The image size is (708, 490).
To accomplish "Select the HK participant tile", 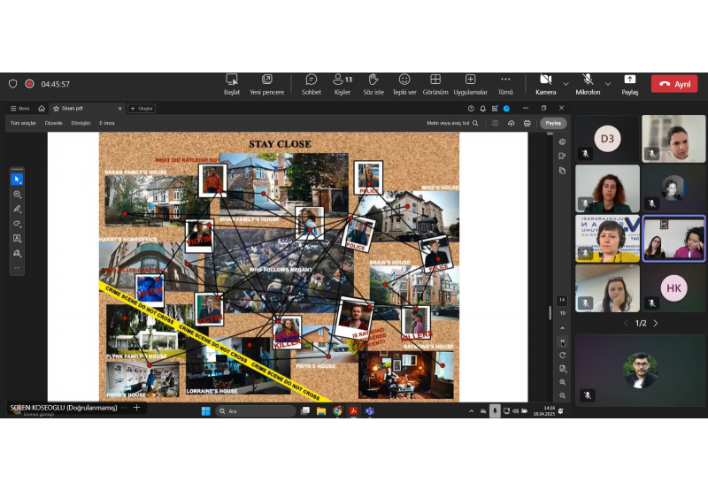I will click(673, 287).
